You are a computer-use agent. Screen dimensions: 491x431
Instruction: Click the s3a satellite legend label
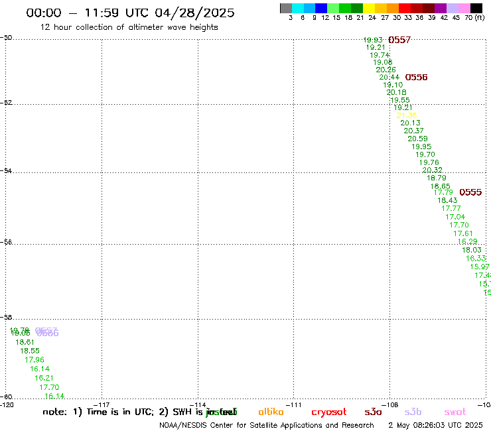point(373,412)
